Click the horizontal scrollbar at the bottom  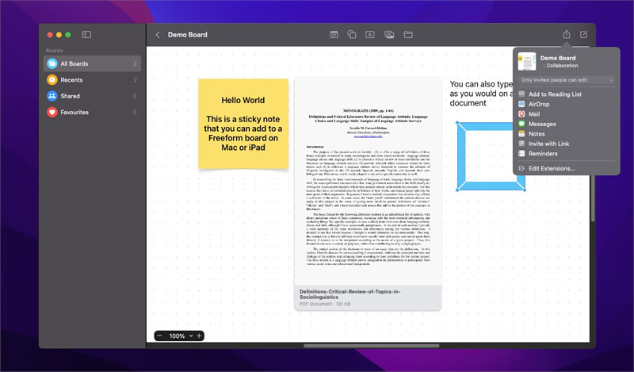point(371,346)
